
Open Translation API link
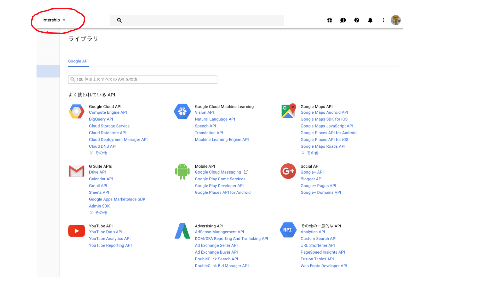tap(209, 133)
